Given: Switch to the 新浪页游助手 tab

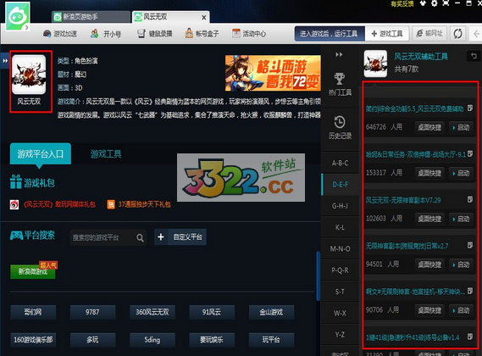Looking at the screenshot, I should (91, 17).
